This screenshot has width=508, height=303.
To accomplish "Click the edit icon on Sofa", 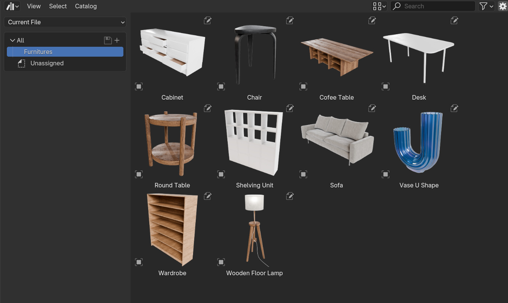I will point(372,108).
